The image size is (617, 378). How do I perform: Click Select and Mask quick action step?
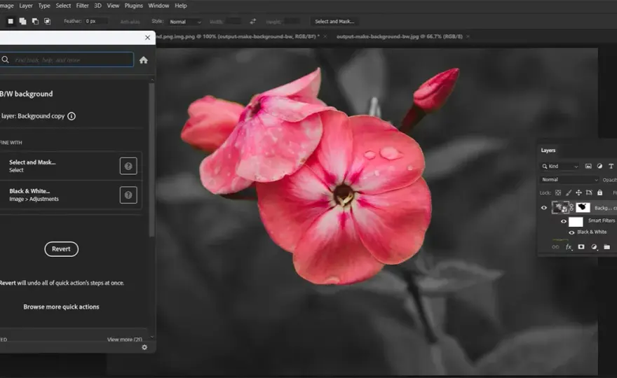(x=71, y=166)
